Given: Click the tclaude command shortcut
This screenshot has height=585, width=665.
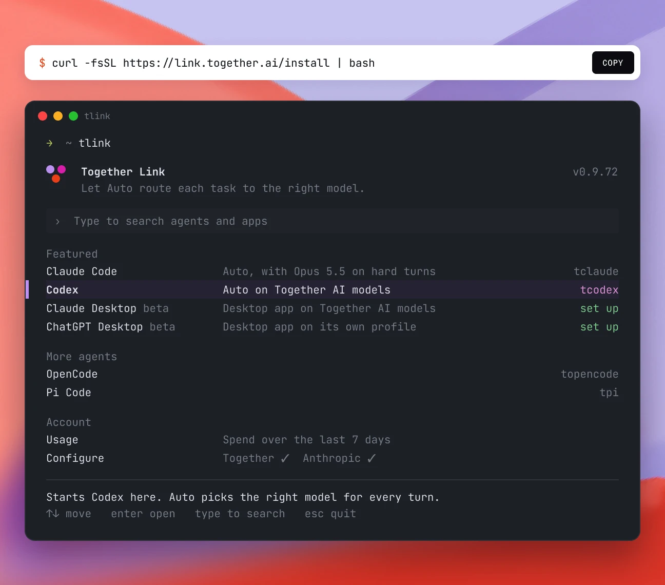Looking at the screenshot, I should click(x=596, y=271).
